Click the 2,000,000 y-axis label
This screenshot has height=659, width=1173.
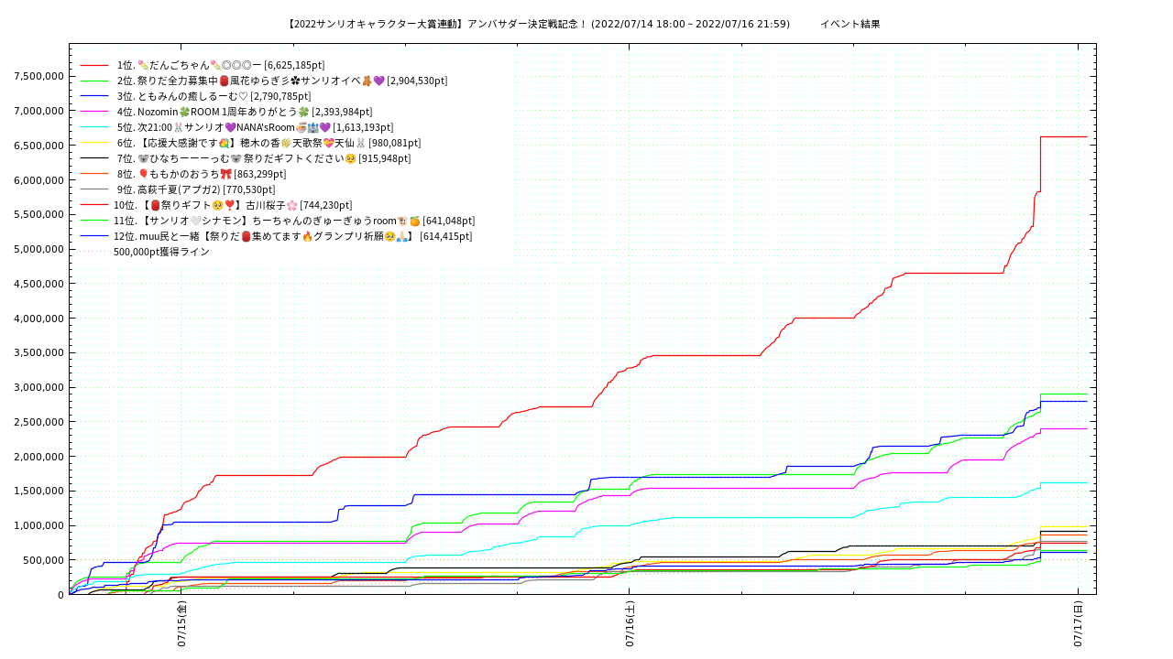coord(38,457)
